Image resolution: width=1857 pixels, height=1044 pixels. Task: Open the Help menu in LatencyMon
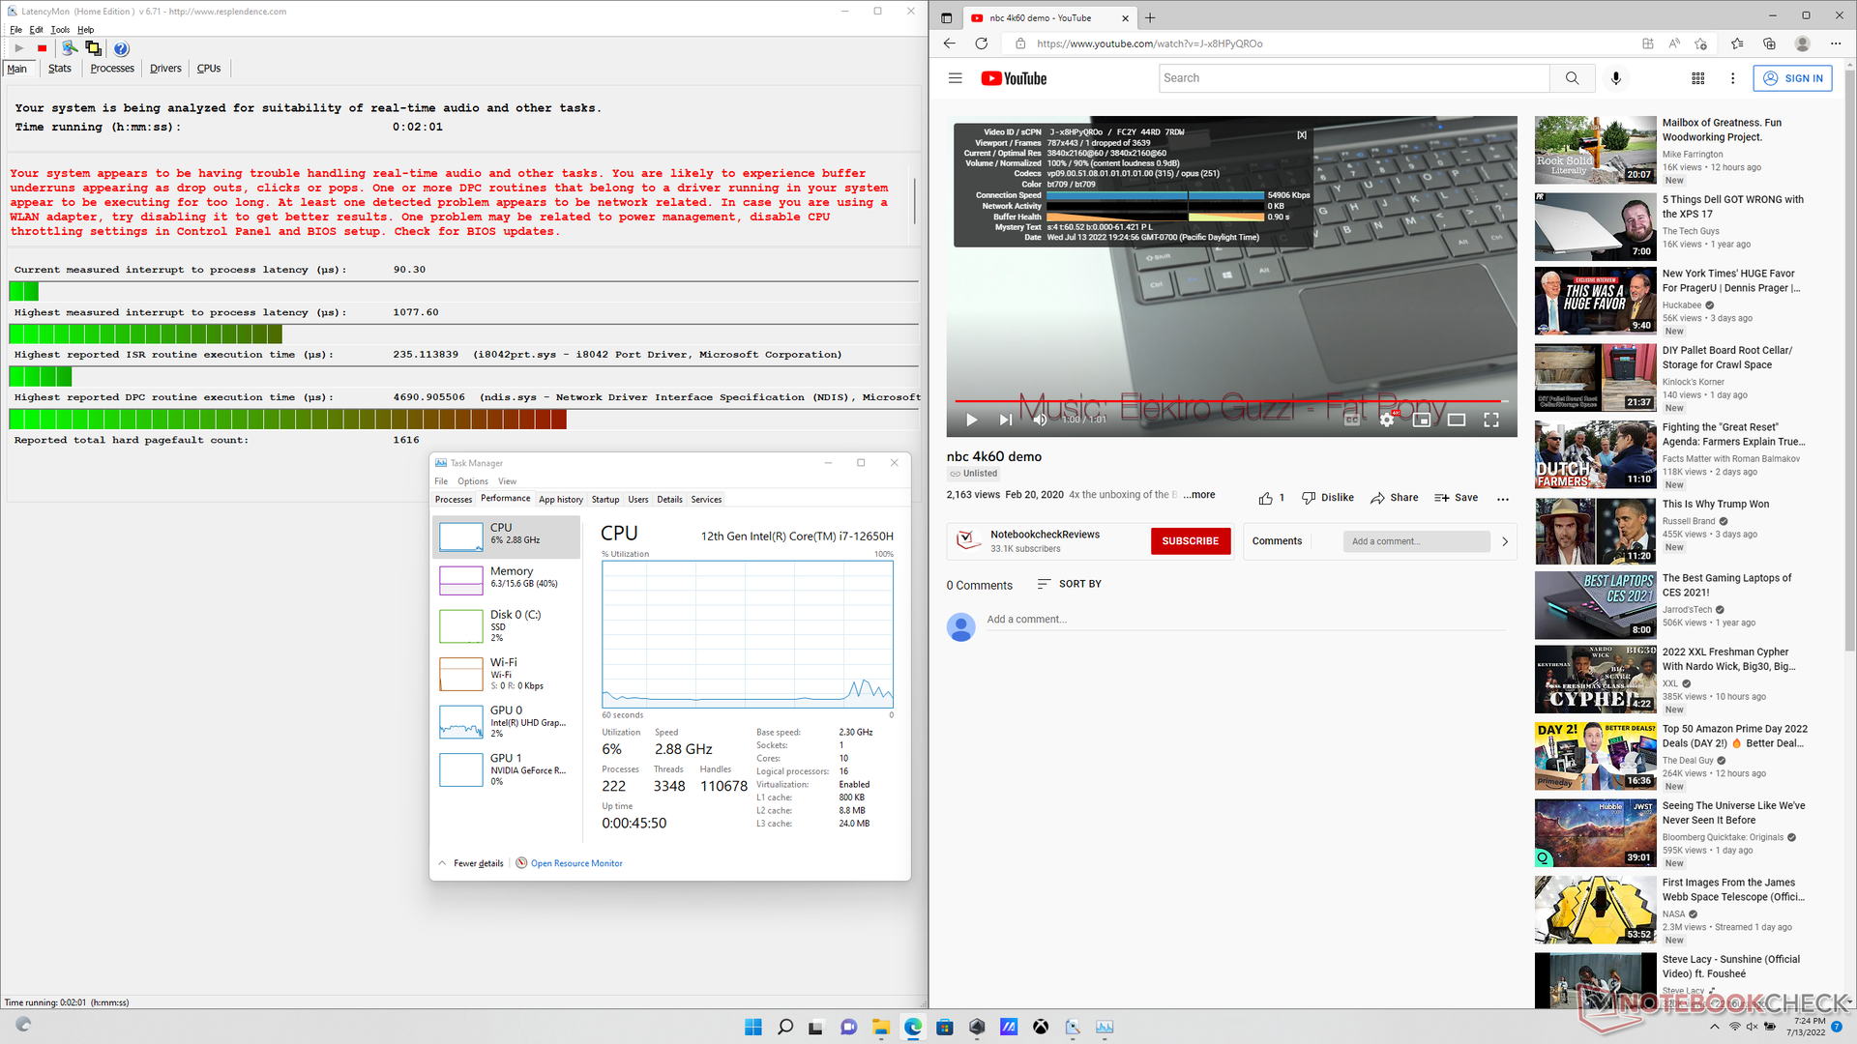86,30
